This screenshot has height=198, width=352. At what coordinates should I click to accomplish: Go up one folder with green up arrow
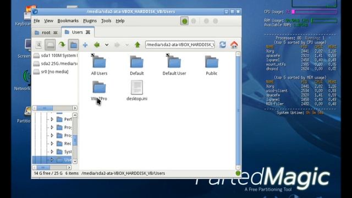pos(137,45)
